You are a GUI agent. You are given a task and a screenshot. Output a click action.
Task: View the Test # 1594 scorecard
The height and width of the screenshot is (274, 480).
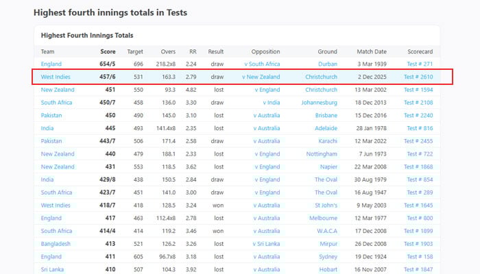418,90
